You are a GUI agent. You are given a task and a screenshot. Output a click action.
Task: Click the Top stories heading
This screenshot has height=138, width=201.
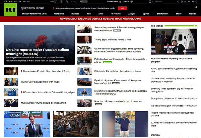[157, 26]
